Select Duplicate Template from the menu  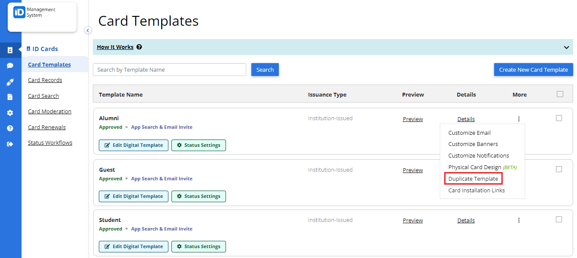click(x=473, y=179)
